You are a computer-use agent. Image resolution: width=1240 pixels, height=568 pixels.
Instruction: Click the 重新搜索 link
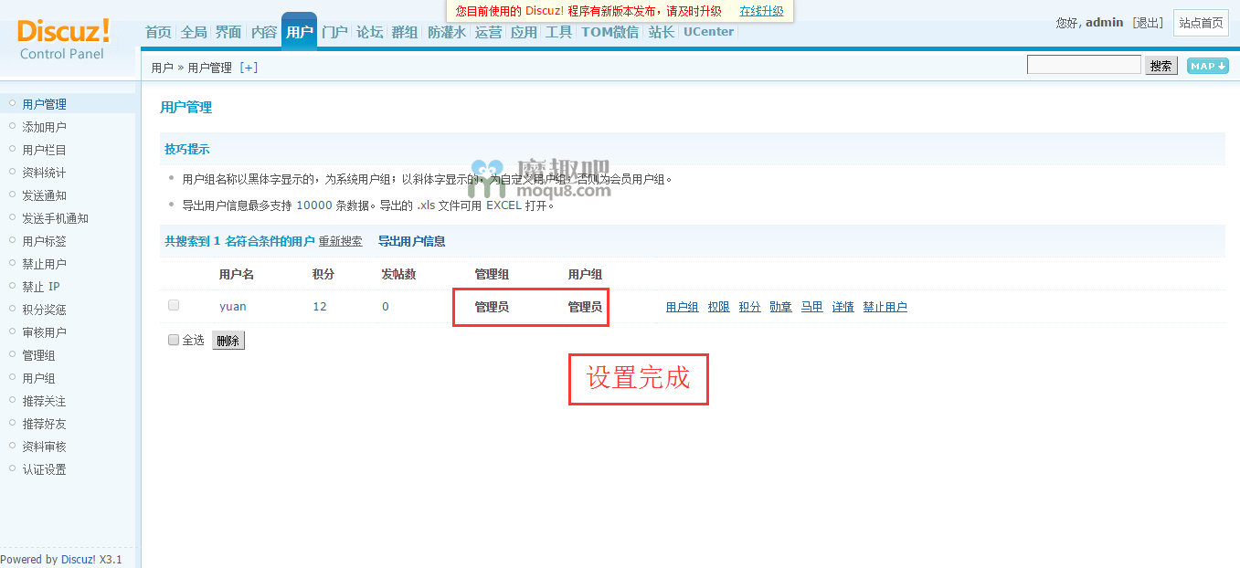click(x=340, y=241)
